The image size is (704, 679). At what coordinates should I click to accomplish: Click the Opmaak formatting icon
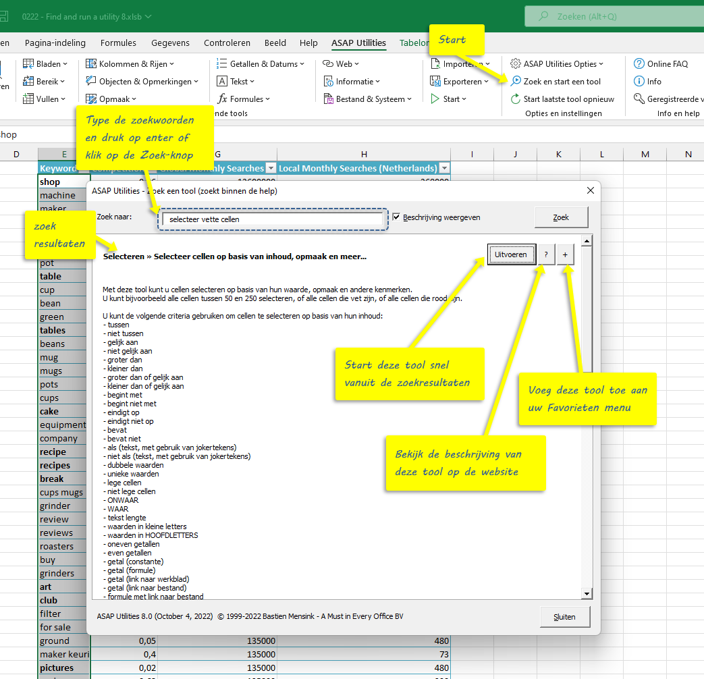[91, 99]
